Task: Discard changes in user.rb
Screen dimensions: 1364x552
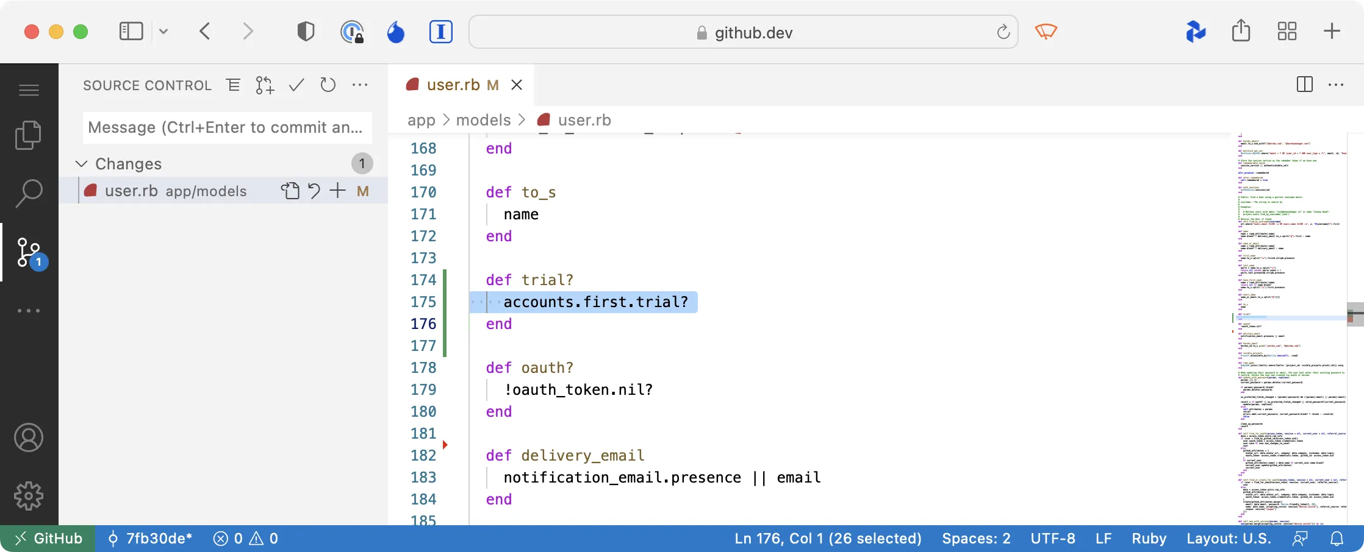Action: click(x=314, y=191)
